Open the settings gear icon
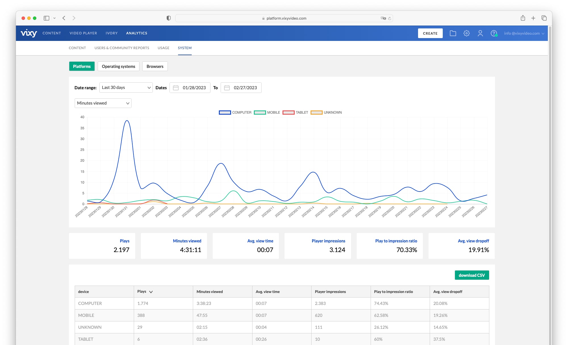Screen dimensions: 568x345 (467, 33)
